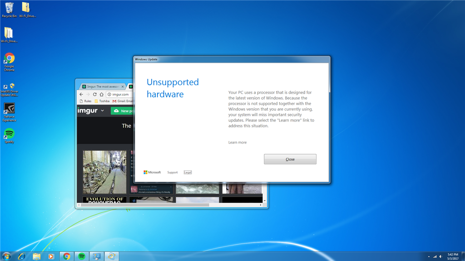This screenshot has height=261, width=465.
Task: Reload the imgur page in Chrome
Action: click(x=94, y=94)
